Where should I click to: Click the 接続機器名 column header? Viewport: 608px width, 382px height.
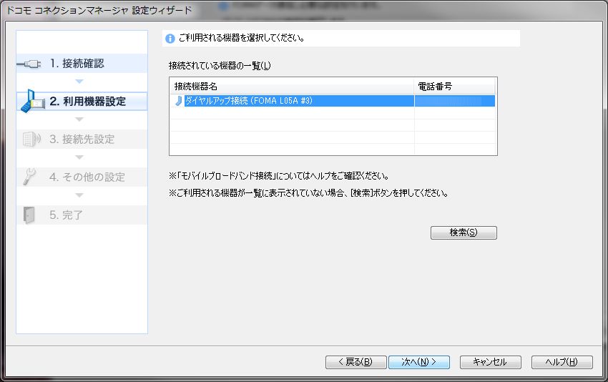[x=292, y=86]
